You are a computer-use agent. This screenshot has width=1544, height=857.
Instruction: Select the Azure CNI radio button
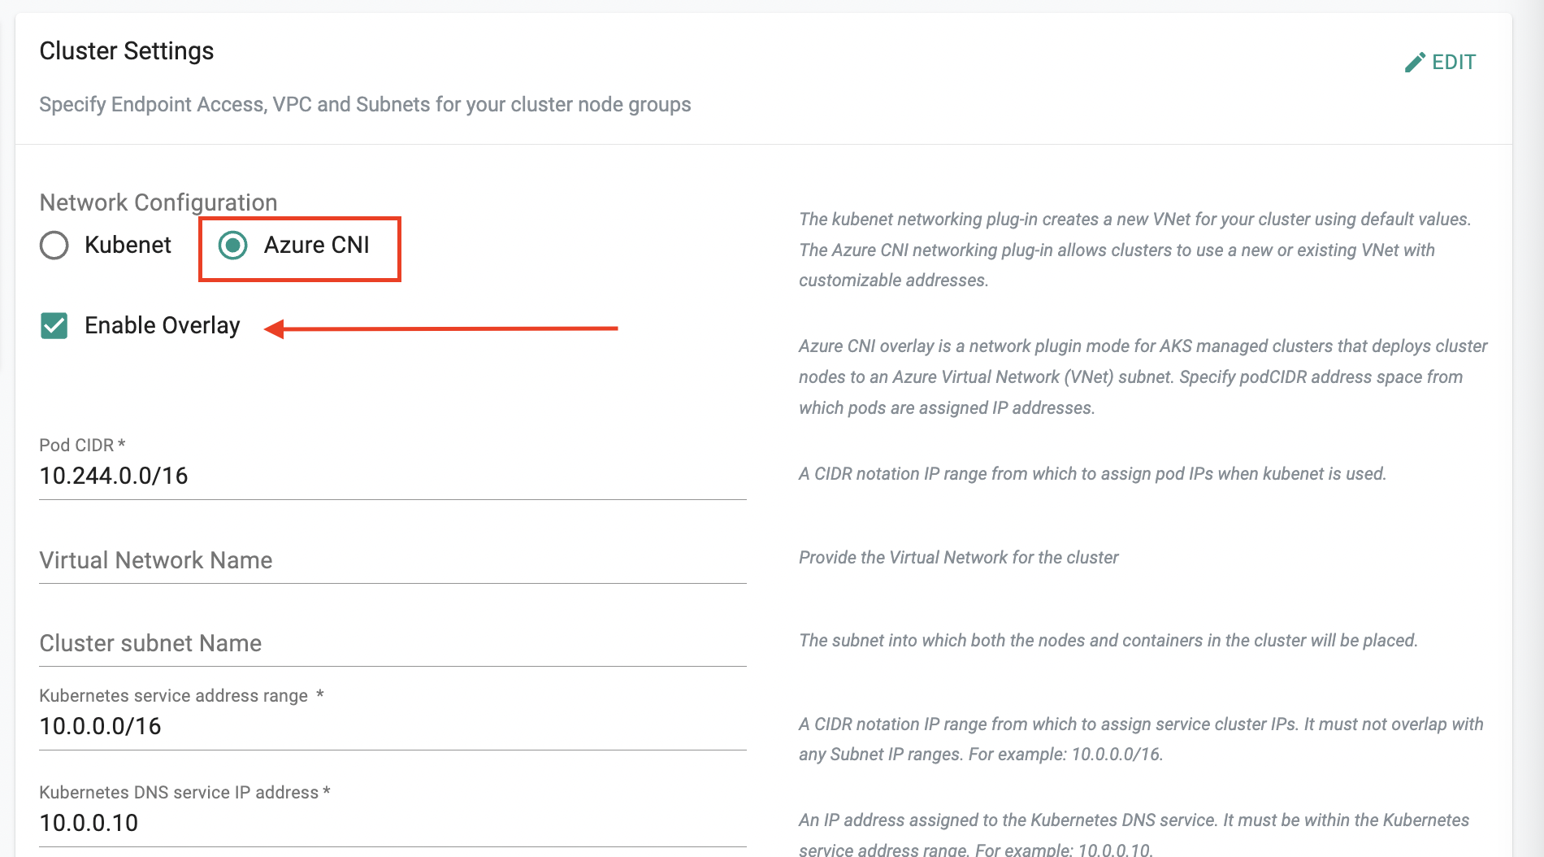click(233, 245)
